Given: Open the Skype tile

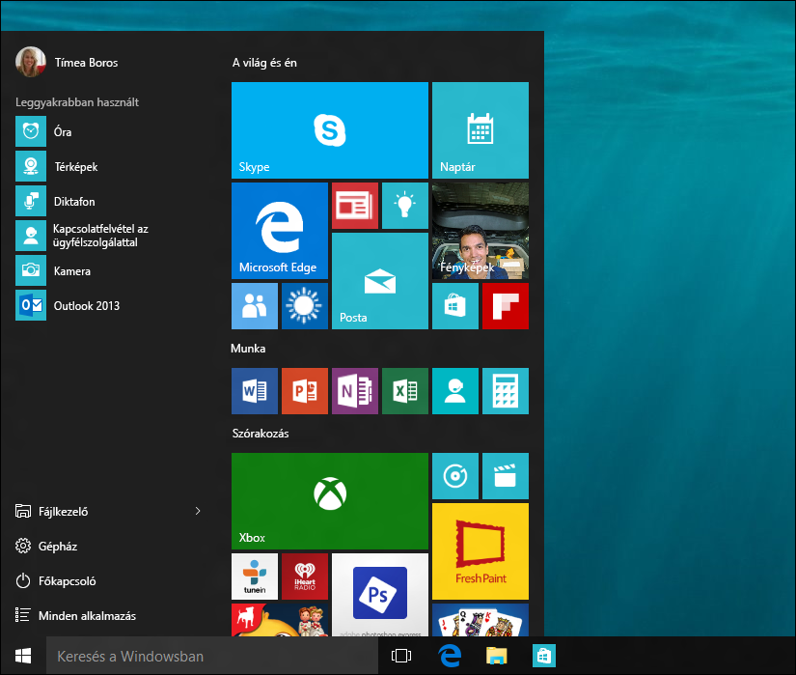Looking at the screenshot, I should click(329, 130).
